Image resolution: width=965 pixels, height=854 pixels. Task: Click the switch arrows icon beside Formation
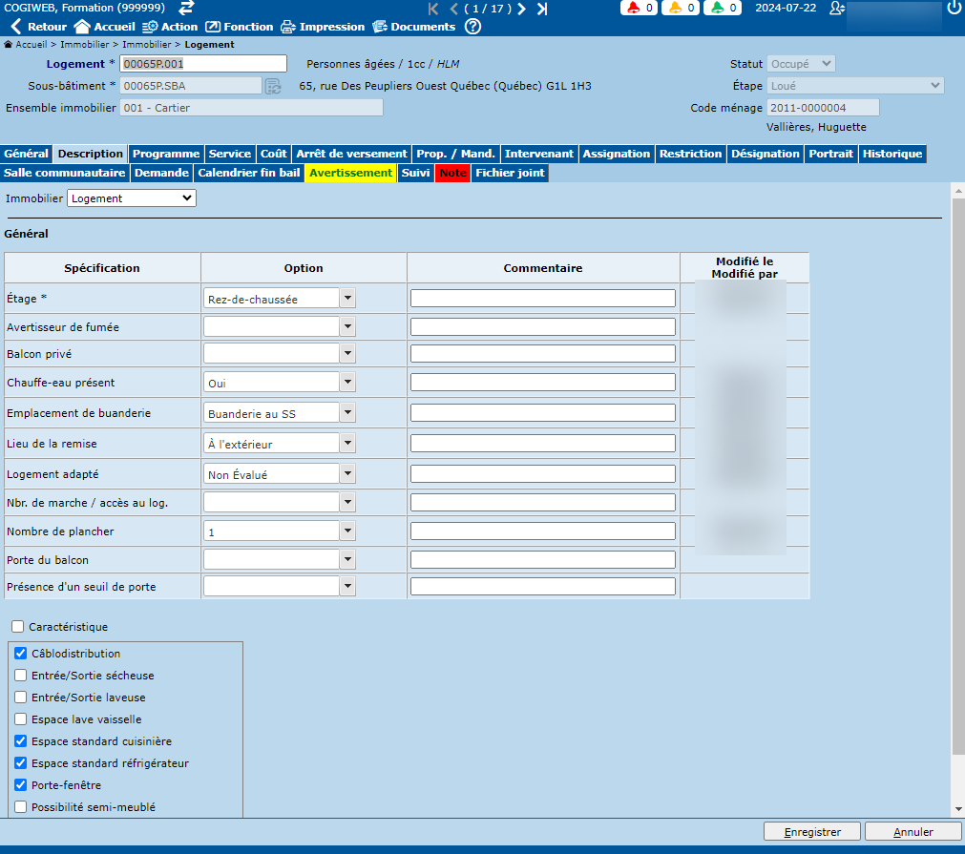click(x=187, y=8)
